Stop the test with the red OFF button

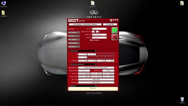115,37
